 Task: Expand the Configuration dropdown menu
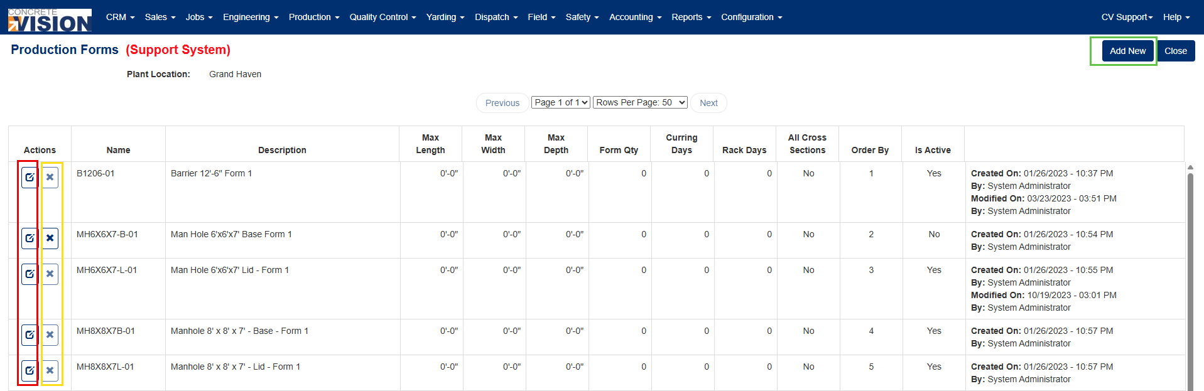tap(751, 17)
